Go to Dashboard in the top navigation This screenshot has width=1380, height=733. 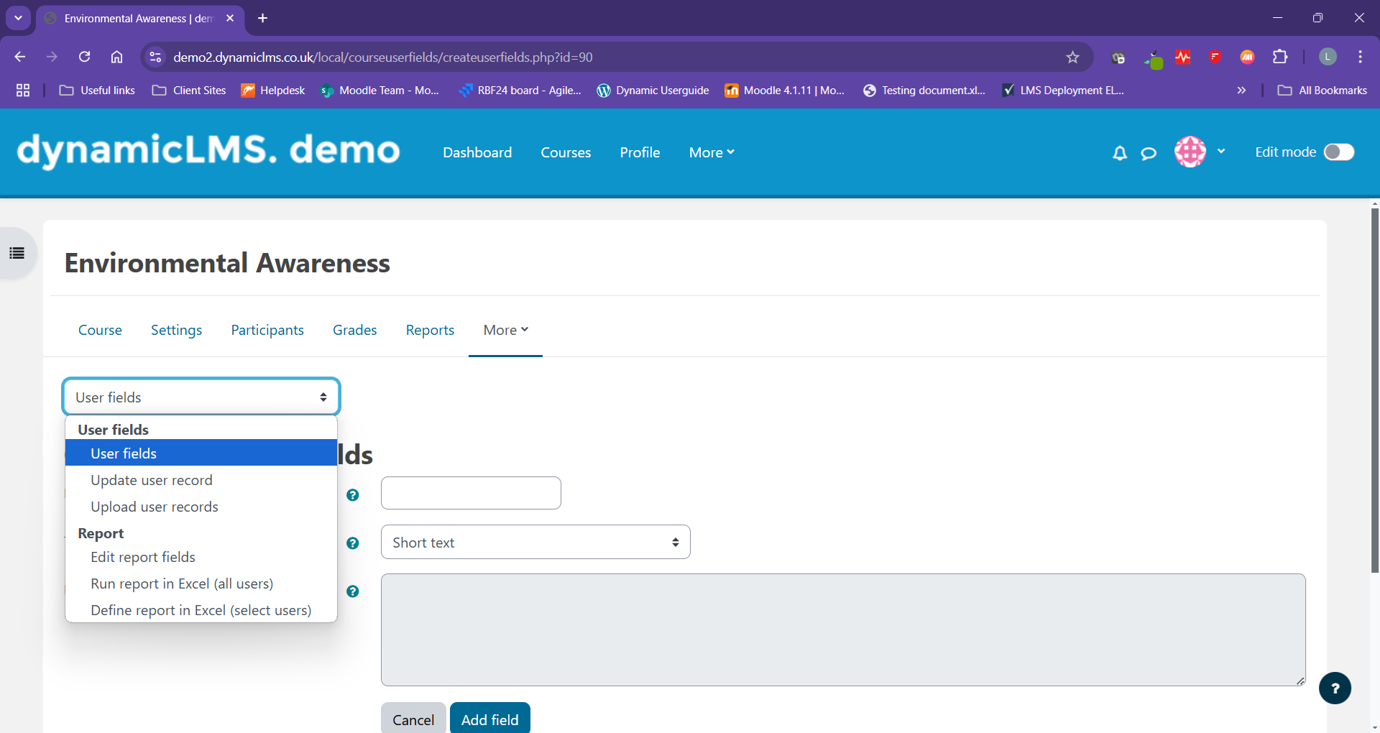pyautogui.click(x=477, y=152)
